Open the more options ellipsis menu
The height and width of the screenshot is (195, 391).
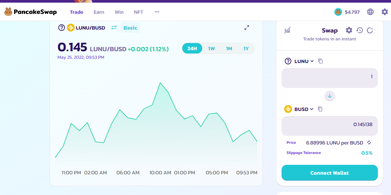click(x=157, y=12)
